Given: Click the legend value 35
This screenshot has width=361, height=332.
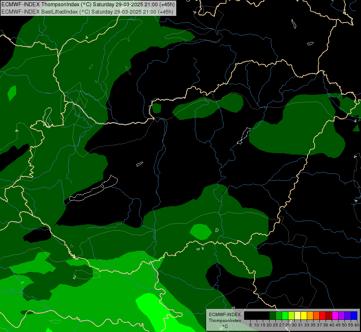Looking at the screenshot, I should click(x=313, y=325).
